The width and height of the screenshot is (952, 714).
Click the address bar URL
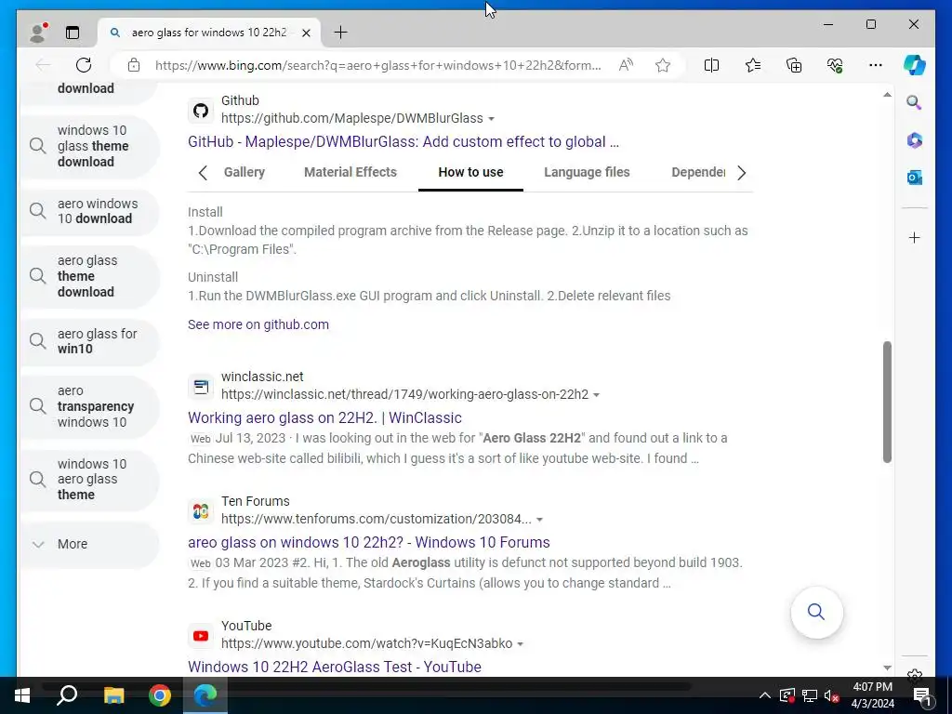[377, 65]
